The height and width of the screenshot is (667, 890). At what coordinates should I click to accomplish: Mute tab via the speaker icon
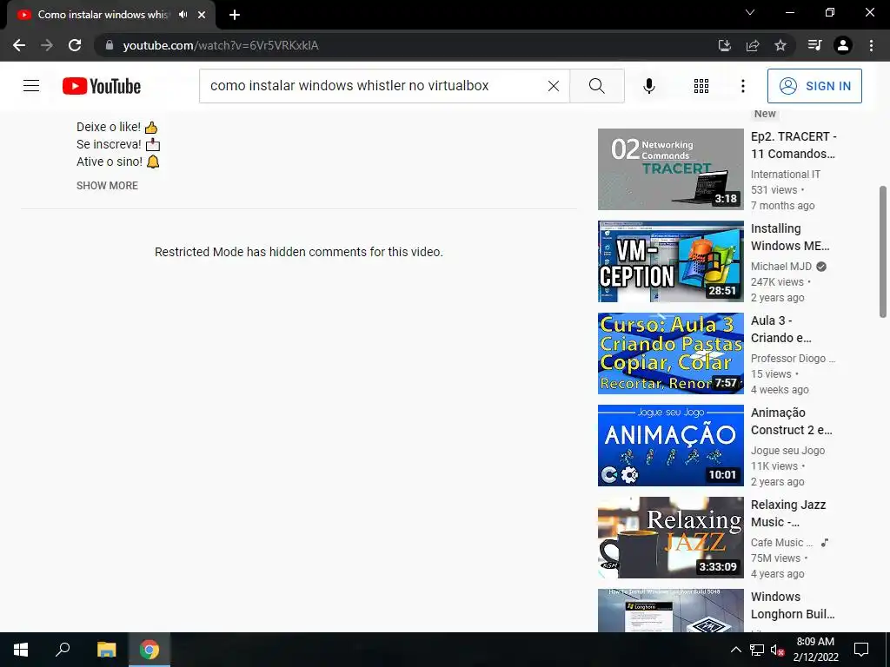coord(183,15)
